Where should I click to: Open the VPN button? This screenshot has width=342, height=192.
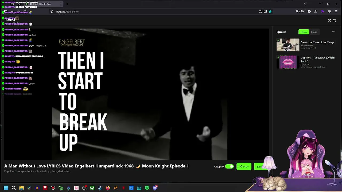coord(300,11)
